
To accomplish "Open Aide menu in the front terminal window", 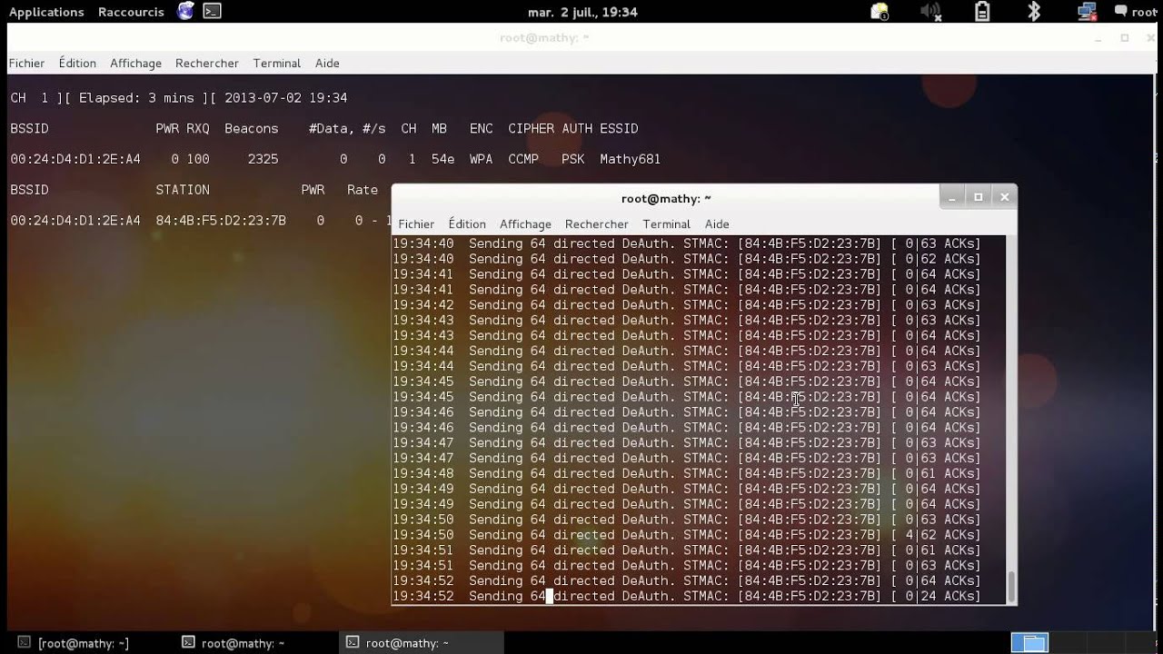I will click(717, 224).
